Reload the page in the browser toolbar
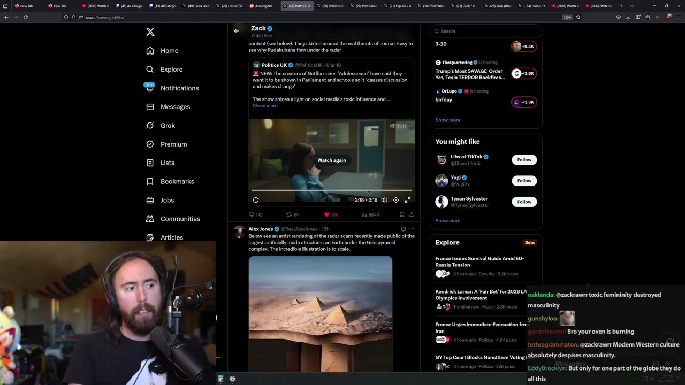Image resolution: width=685 pixels, height=385 pixels. coord(25,17)
